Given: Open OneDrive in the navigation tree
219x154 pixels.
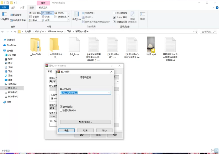Looking at the screenshot, I should click(x=11, y=45).
